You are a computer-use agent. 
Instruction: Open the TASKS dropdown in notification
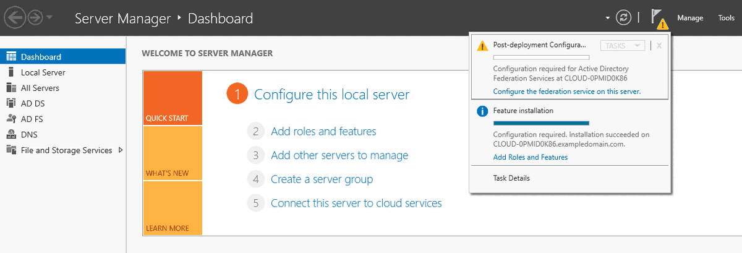click(623, 46)
